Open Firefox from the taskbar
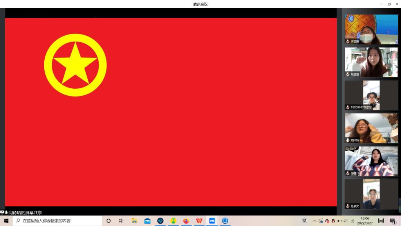401x226 pixels. point(186,221)
